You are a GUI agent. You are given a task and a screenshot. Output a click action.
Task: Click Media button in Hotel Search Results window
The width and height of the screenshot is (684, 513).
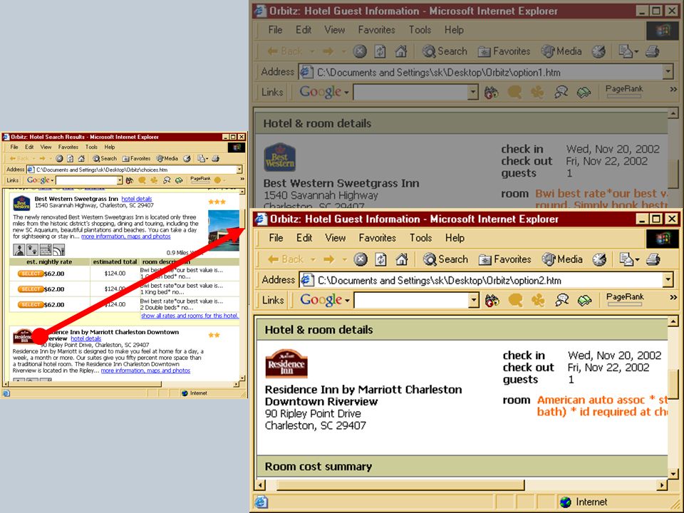167,158
